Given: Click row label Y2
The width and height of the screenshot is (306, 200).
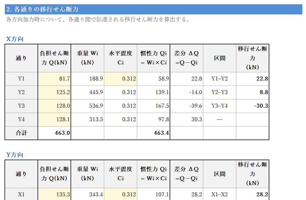Looking at the screenshot, I should 21,92.
